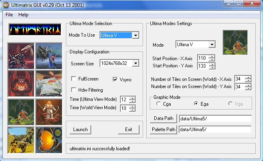
Task: Click the warrior on yellow hillside cover
Action: coord(21,140)
